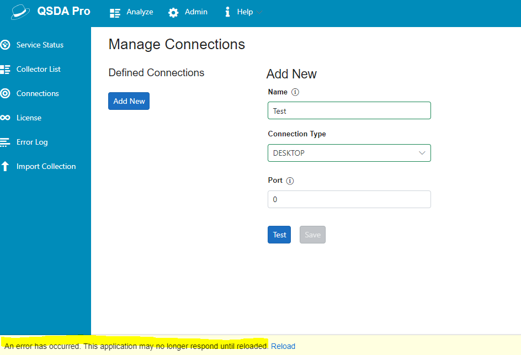The image size is (521, 355).
Task: Click the Add New form heading
Action: pyautogui.click(x=291, y=74)
